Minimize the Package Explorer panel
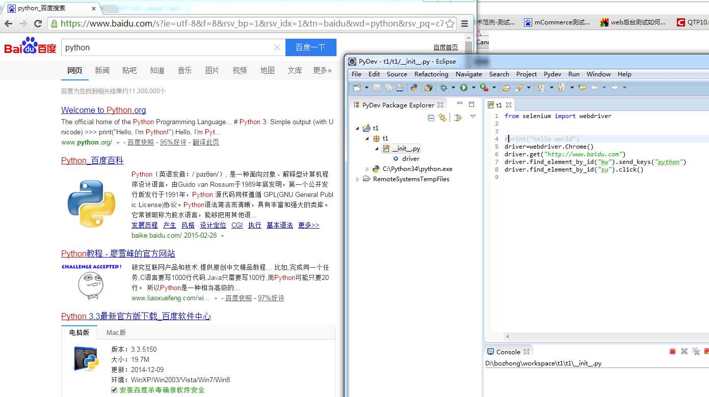The image size is (709, 397). pyautogui.click(x=459, y=104)
